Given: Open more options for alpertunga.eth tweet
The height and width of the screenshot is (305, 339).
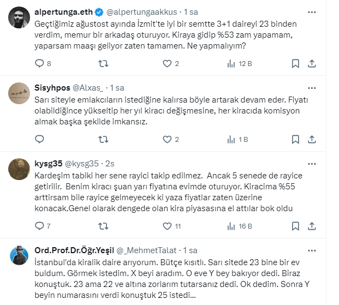Looking at the screenshot, I should (311, 11).
